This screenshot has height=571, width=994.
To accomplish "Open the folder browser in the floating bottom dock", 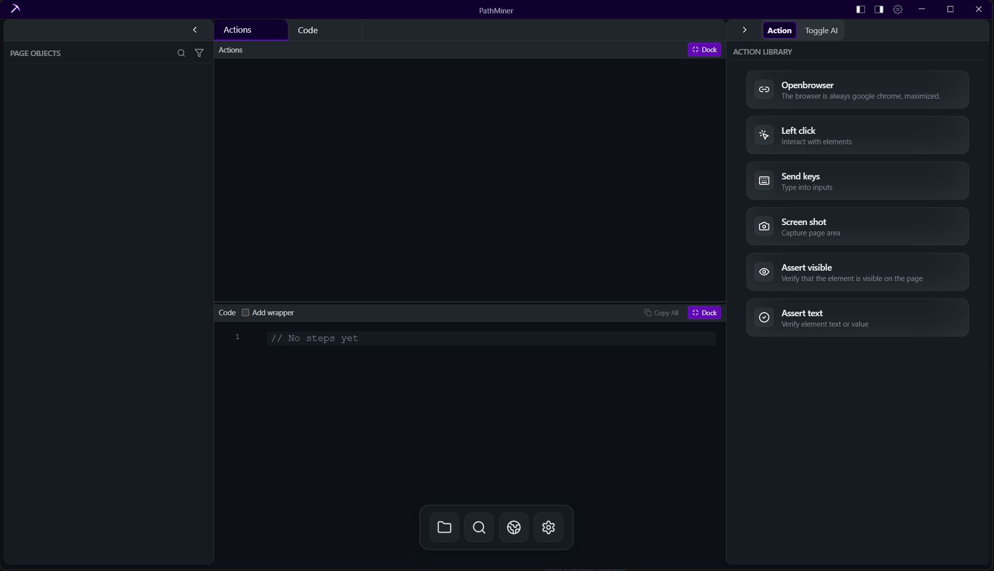I will pyautogui.click(x=443, y=527).
